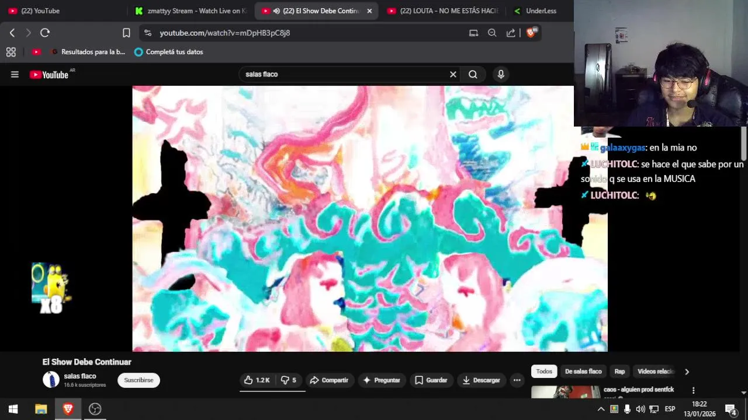Open more actions three-dot menu
Viewport: 748px width, 420px height.
[x=517, y=380]
